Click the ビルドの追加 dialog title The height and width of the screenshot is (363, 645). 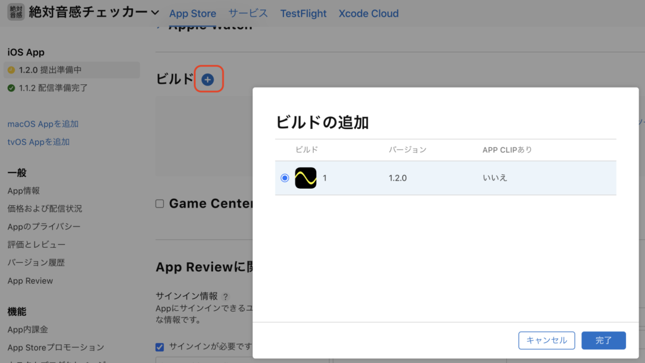pyautogui.click(x=322, y=123)
